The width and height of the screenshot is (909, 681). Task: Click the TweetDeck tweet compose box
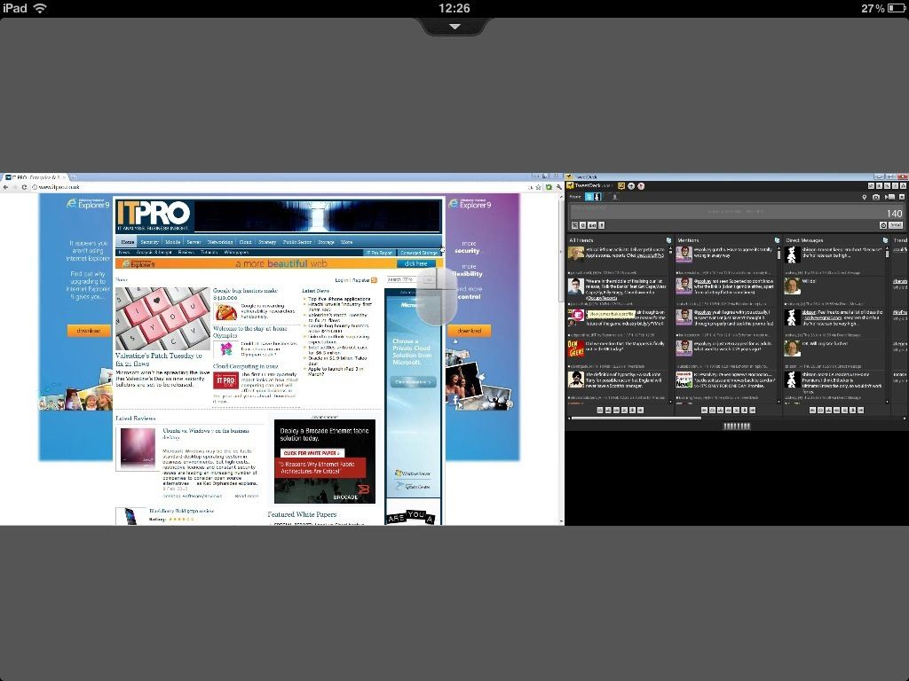(x=736, y=211)
